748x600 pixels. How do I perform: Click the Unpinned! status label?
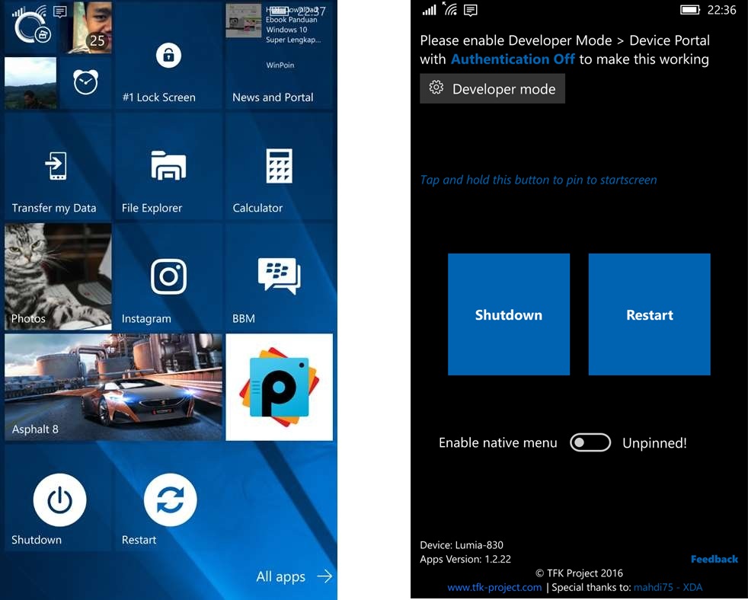pyautogui.click(x=654, y=442)
